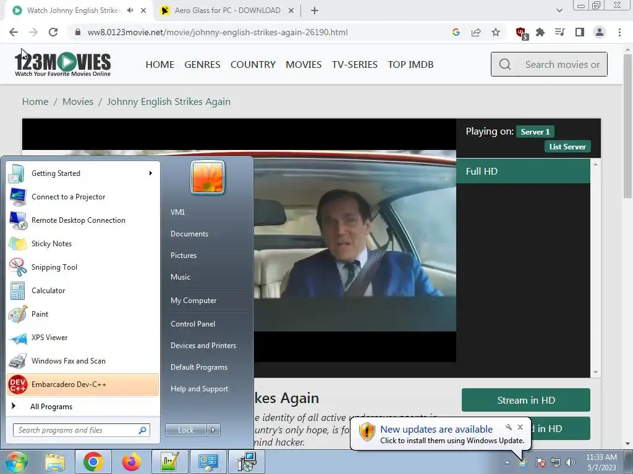The image size is (633, 474).
Task: Show hidden tray icons arrow
Action: (507, 462)
